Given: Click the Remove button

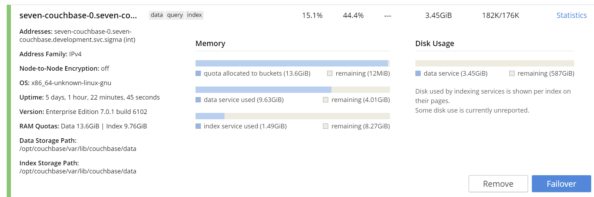Looking at the screenshot, I should (498, 184).
